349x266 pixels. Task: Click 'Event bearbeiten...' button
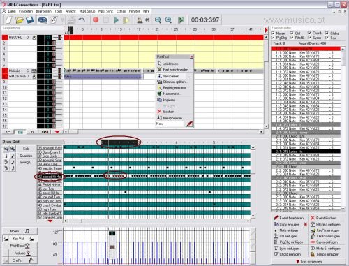(x=289, y=218)
